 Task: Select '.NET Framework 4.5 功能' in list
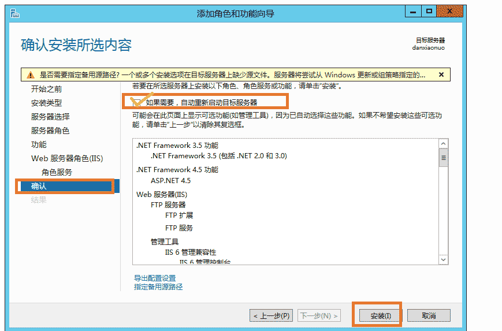177,170
